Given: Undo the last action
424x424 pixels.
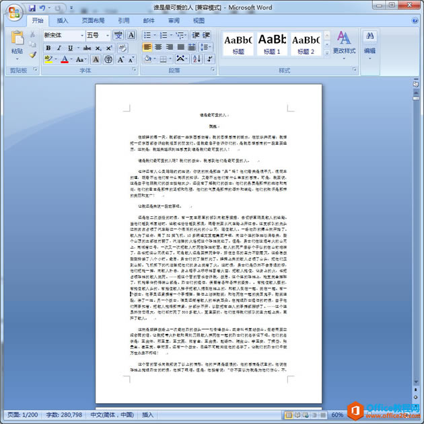Looking at the screenshot, I should [x=42, y=8].
